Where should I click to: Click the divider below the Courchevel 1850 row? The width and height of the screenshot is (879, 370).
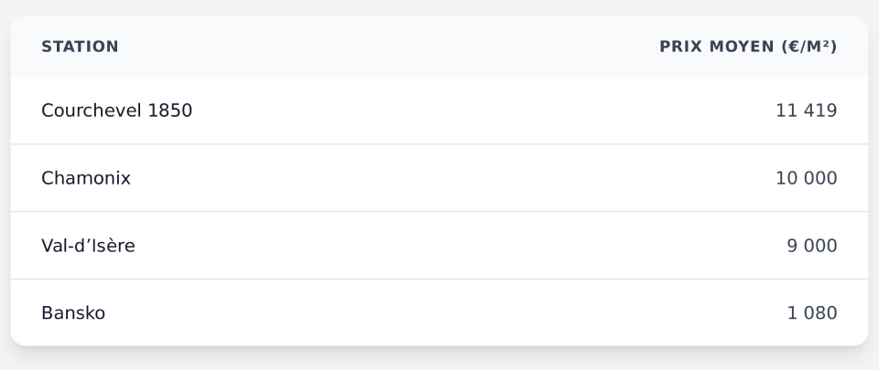point(439,144)
